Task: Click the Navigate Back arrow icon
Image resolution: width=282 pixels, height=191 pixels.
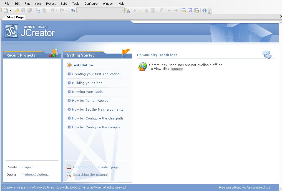Action: pyautogui.click(x=169, y=11)
